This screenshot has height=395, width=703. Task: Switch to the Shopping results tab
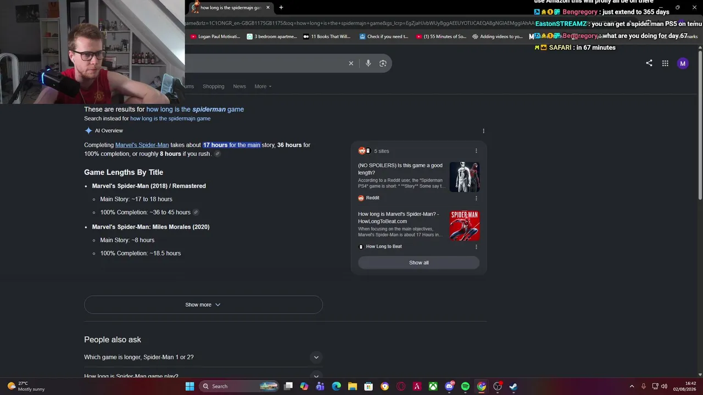(x=214, y=86)
